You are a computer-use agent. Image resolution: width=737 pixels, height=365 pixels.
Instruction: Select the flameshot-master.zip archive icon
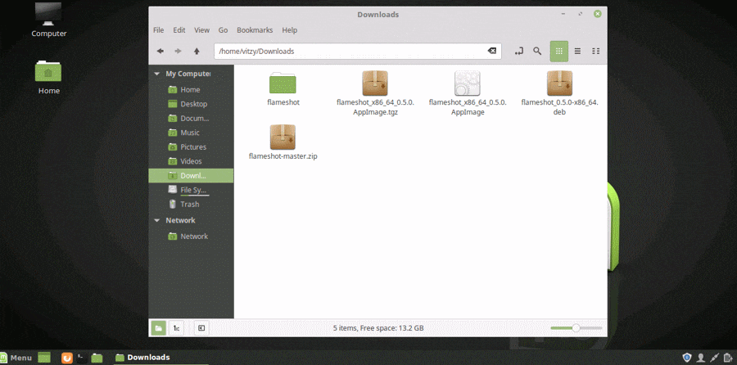[x=283, y=137]
